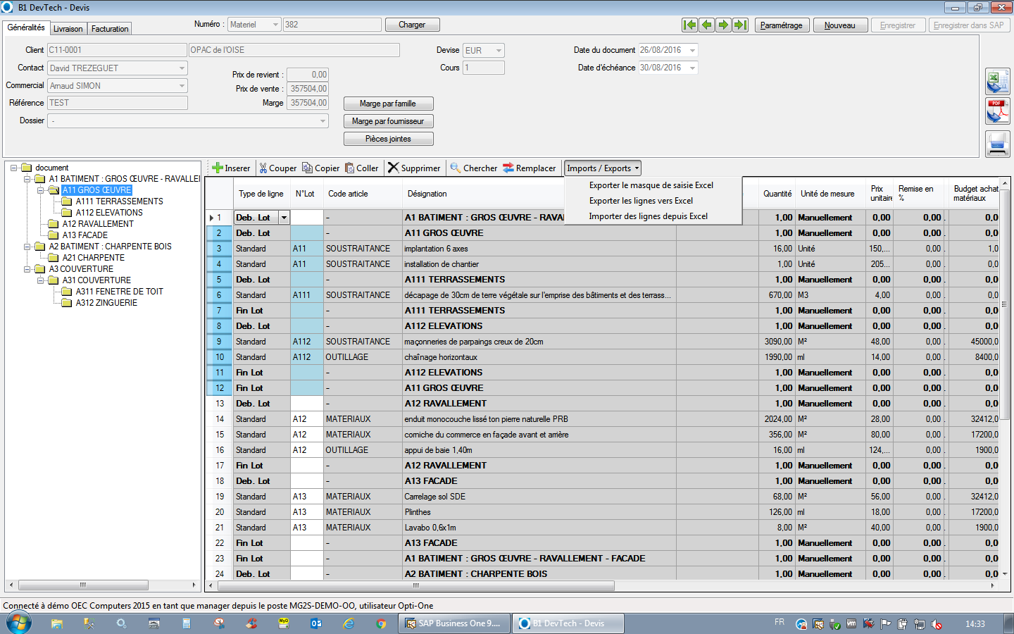Click the Excel export icon on the right

tap(997, 81)
